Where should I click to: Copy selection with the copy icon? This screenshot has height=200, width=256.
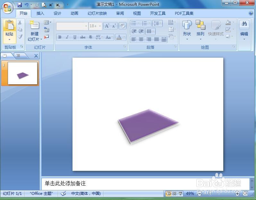20,29
